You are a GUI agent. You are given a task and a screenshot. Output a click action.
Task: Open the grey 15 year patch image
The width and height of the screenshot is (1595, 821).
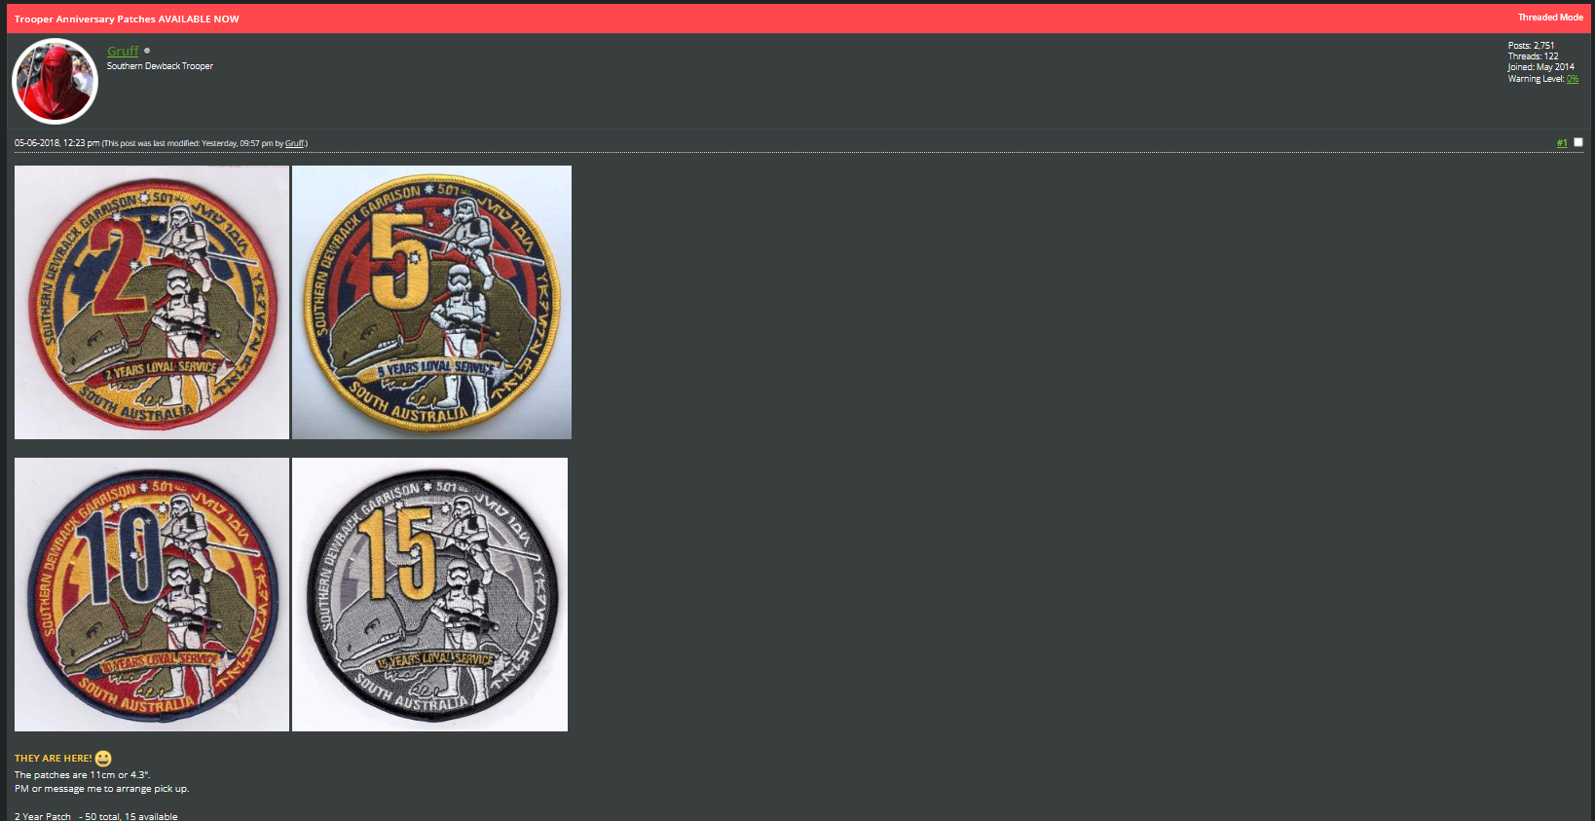pos(429,594)
